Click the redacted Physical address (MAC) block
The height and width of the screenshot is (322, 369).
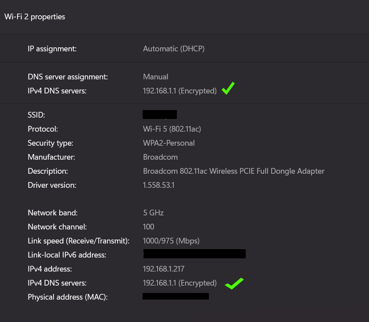[176, 296]
